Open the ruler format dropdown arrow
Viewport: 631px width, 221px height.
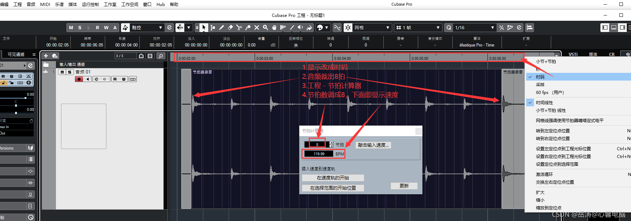pyautogui.click(x=556, y=55)
